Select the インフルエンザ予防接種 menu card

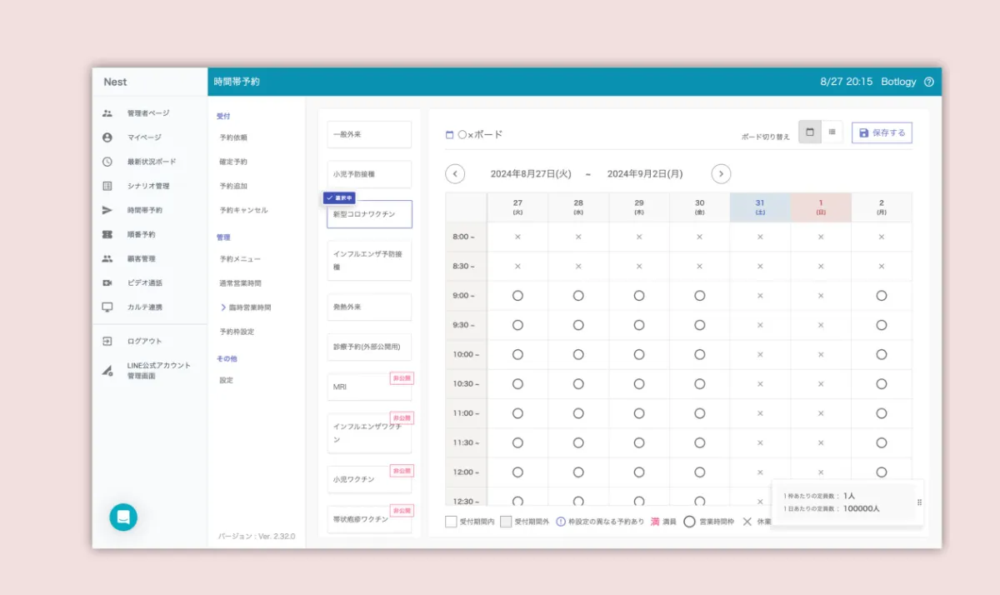(x=369, y=260)
